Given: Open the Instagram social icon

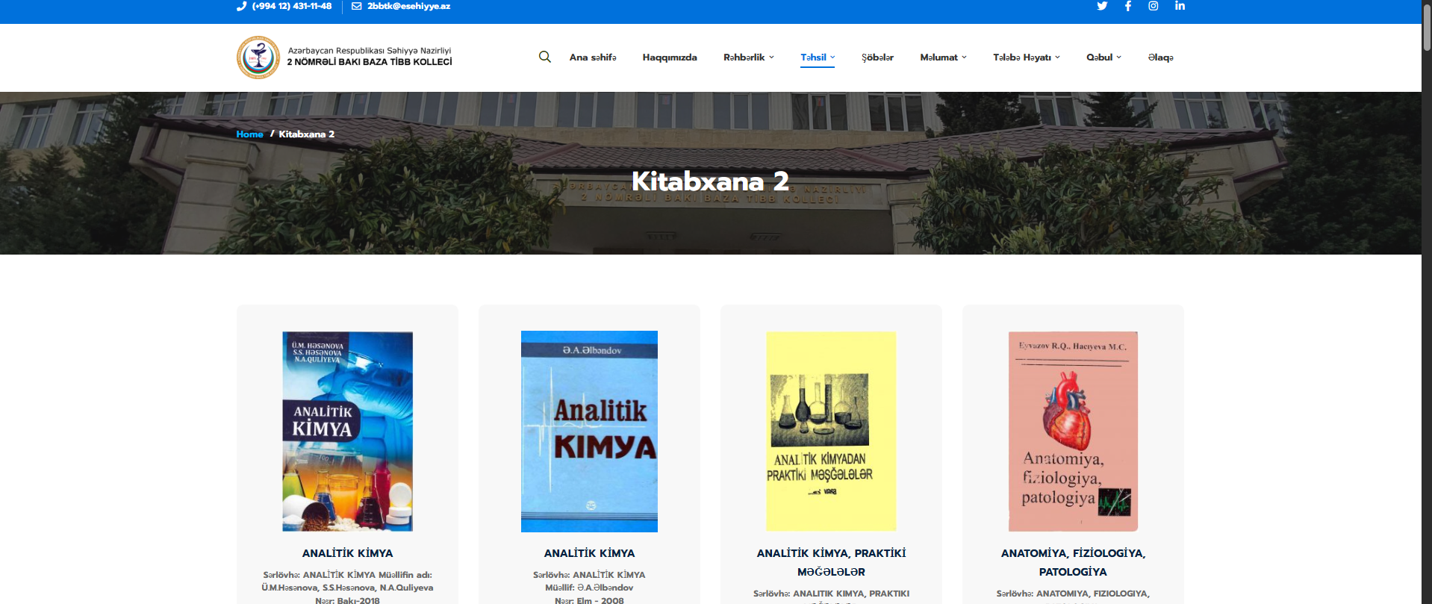Looking at the screenshot, I should point(1153,6).
